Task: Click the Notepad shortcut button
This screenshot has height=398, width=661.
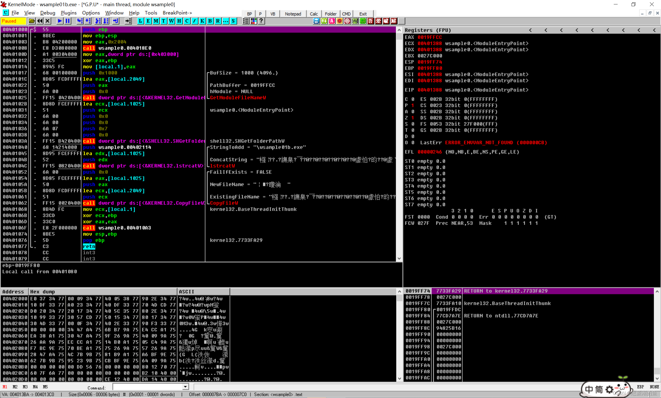Action: click(x=293, y=14)
